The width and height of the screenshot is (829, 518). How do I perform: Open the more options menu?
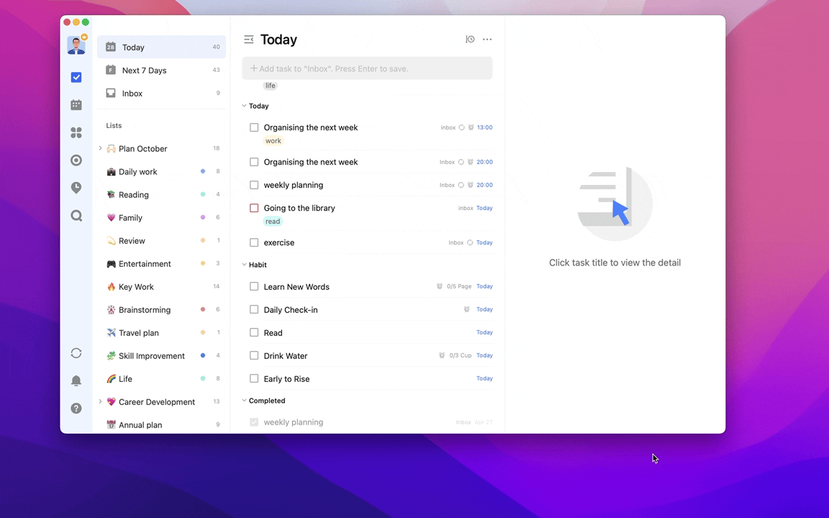pyautogui.click(x=487, y=39)
